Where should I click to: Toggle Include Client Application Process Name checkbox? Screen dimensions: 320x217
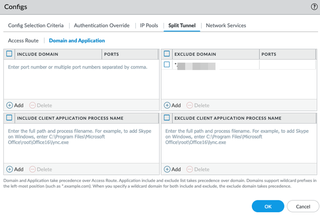point(9,118)
